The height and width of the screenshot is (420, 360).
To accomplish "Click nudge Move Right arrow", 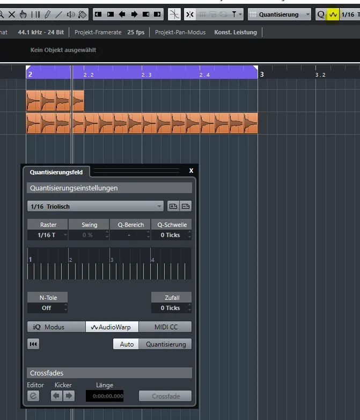I will (134, 14).
